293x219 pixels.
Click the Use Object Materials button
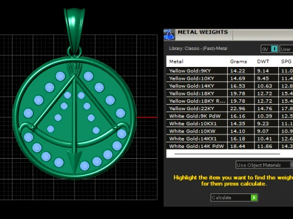264,165
